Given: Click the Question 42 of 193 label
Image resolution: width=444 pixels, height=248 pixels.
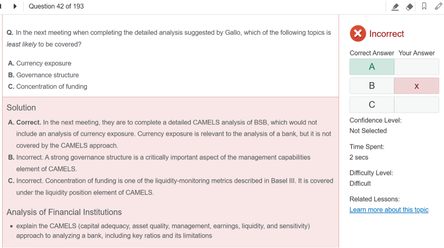Looking at the screenshot, I should coord(56,7).
